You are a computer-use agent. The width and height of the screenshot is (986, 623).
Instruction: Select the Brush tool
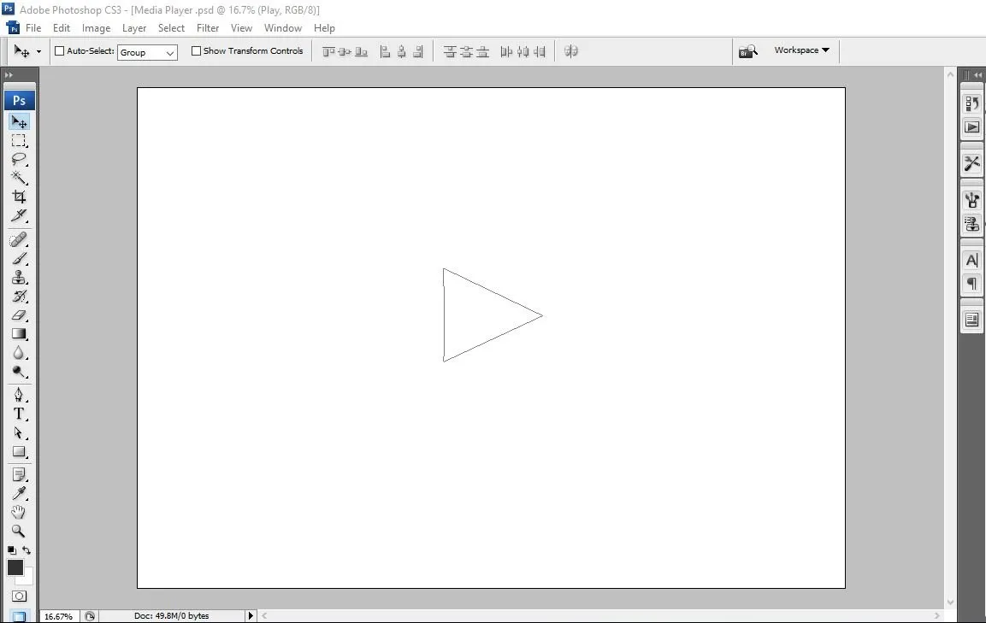tap(19, 258)
